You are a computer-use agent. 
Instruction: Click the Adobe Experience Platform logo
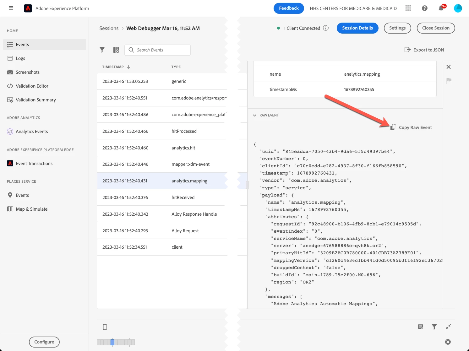[x=28, y=8]
